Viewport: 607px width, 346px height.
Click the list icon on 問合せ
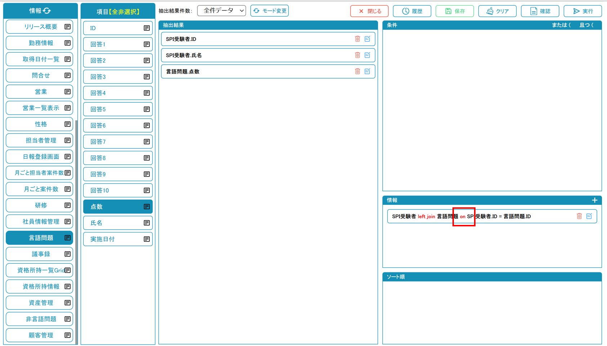point(67,75)
